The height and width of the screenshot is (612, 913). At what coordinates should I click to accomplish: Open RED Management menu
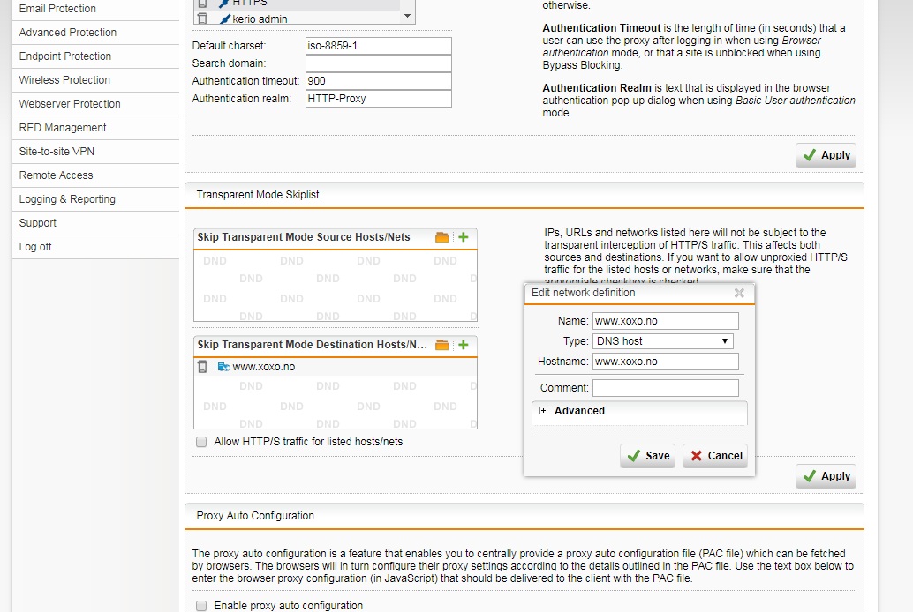(x=95, y=128)
